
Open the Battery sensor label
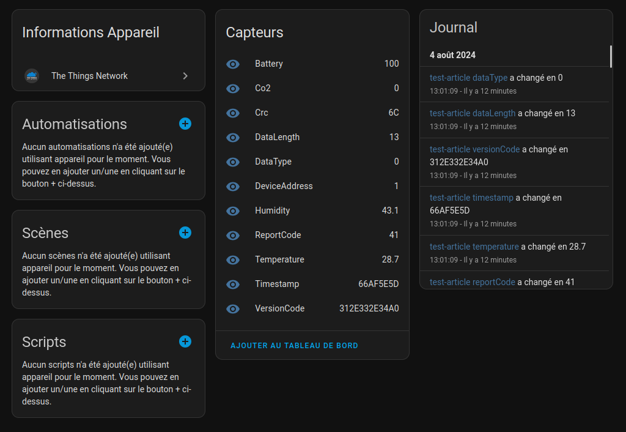pos(269,64)
